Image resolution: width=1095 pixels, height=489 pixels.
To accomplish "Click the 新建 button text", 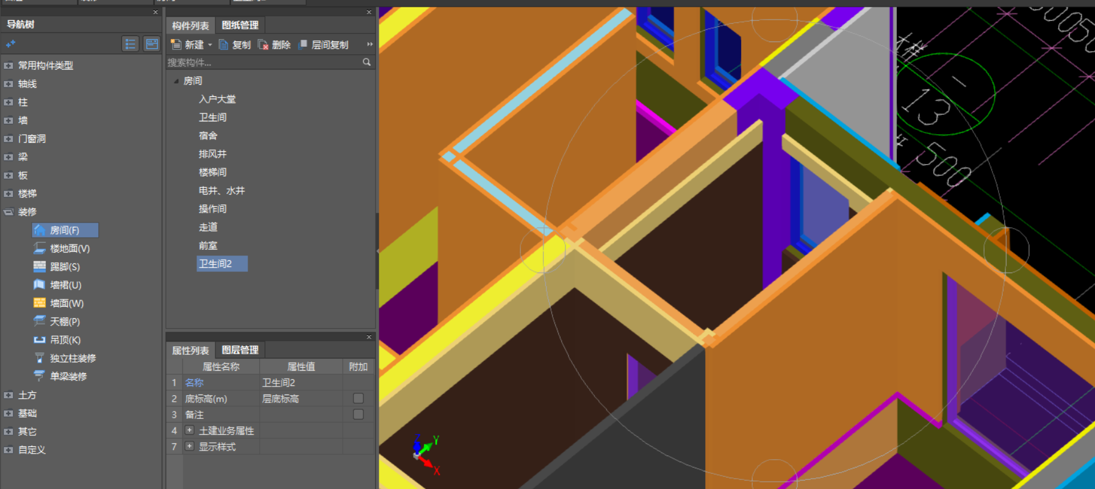I will (x=195, y=45).
